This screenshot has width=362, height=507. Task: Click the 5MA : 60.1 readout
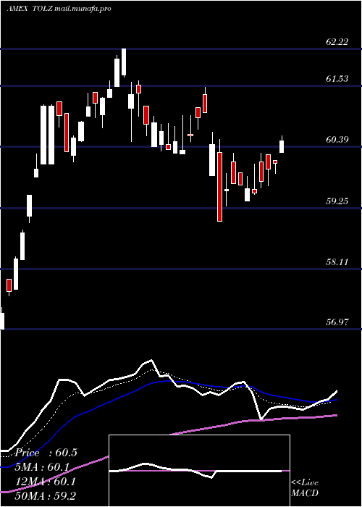click(43, 467)
